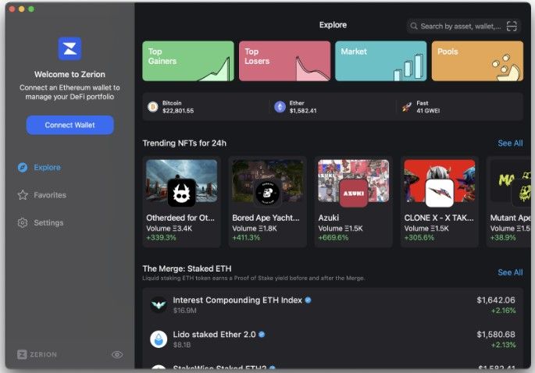
Task: Open Interest Compounding ETH Index row
Action: [x=333, y=305]
